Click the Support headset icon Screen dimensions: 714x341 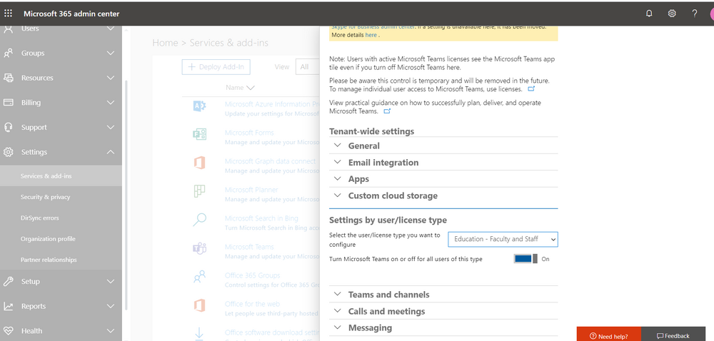click(8, 127)
